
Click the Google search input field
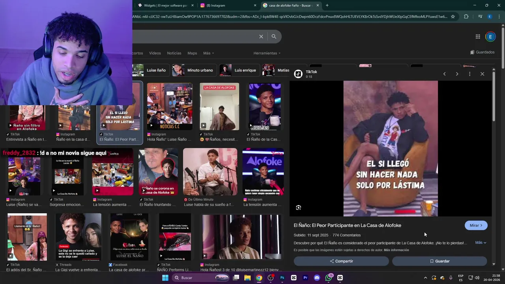(193, 36)
